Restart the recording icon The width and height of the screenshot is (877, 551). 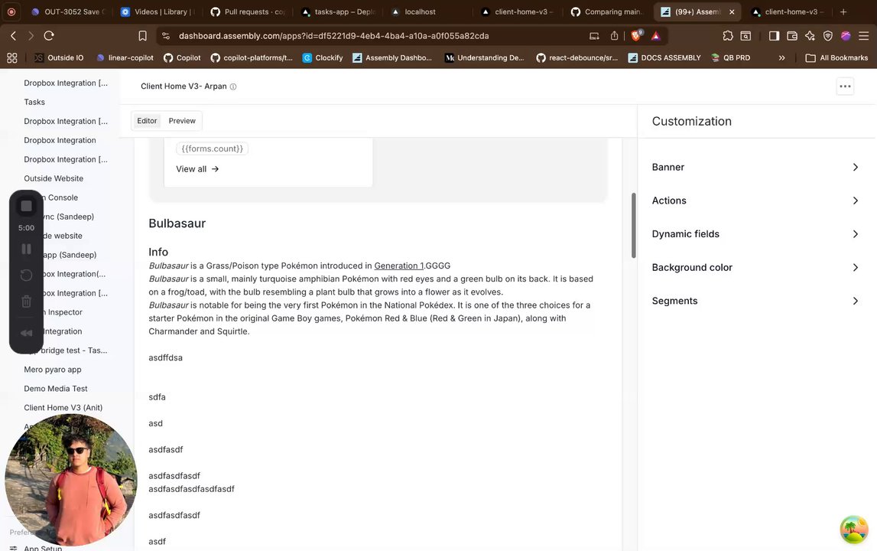click(x=26, y=275)
